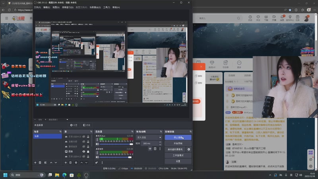Move the scene up with the arrow
318x179 pixels.
pyautogui.click(x=51, y=163)
